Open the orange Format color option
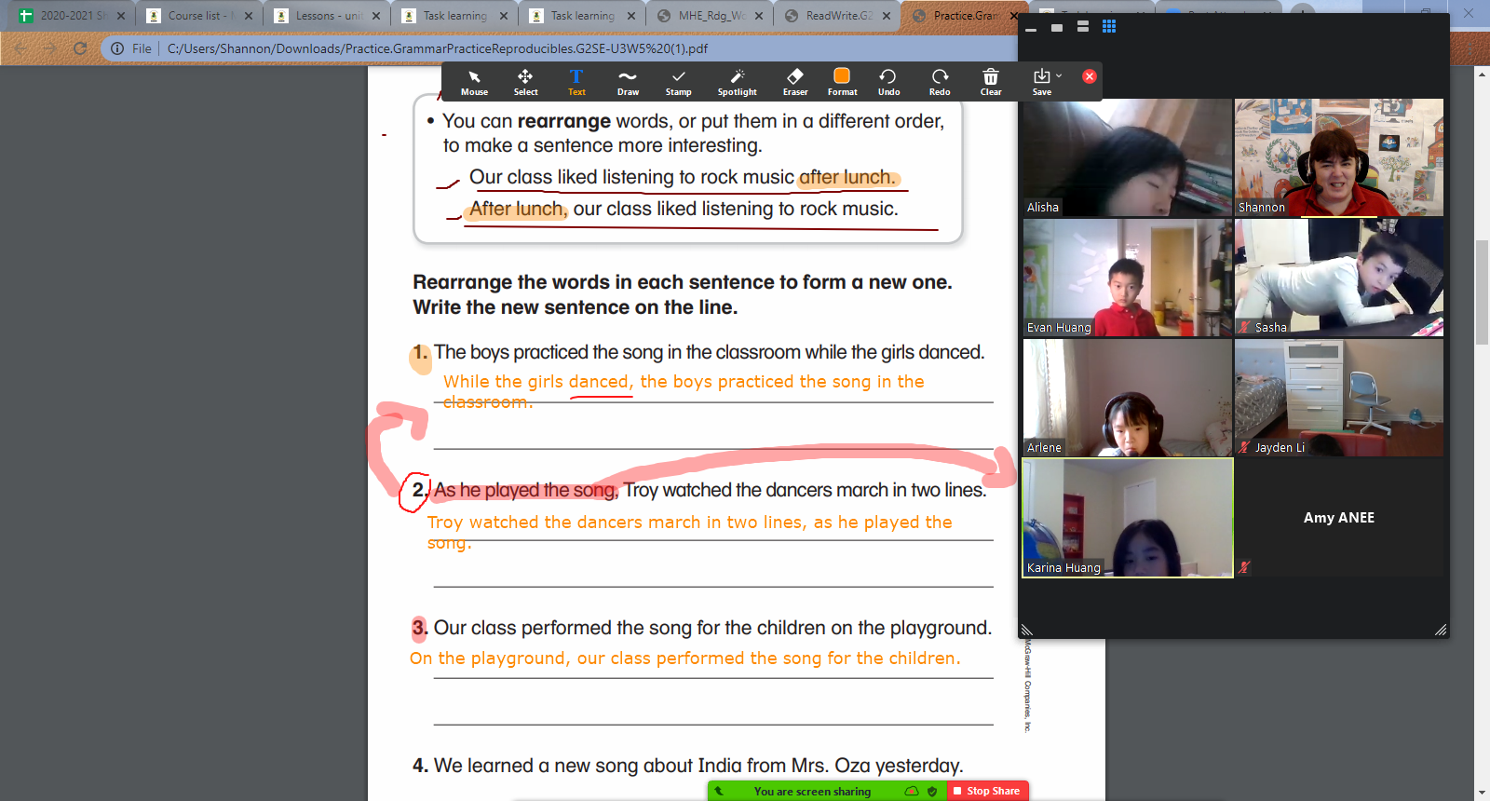The width and height of the screenshot is (1490, 801). click(x=842, y=82)
